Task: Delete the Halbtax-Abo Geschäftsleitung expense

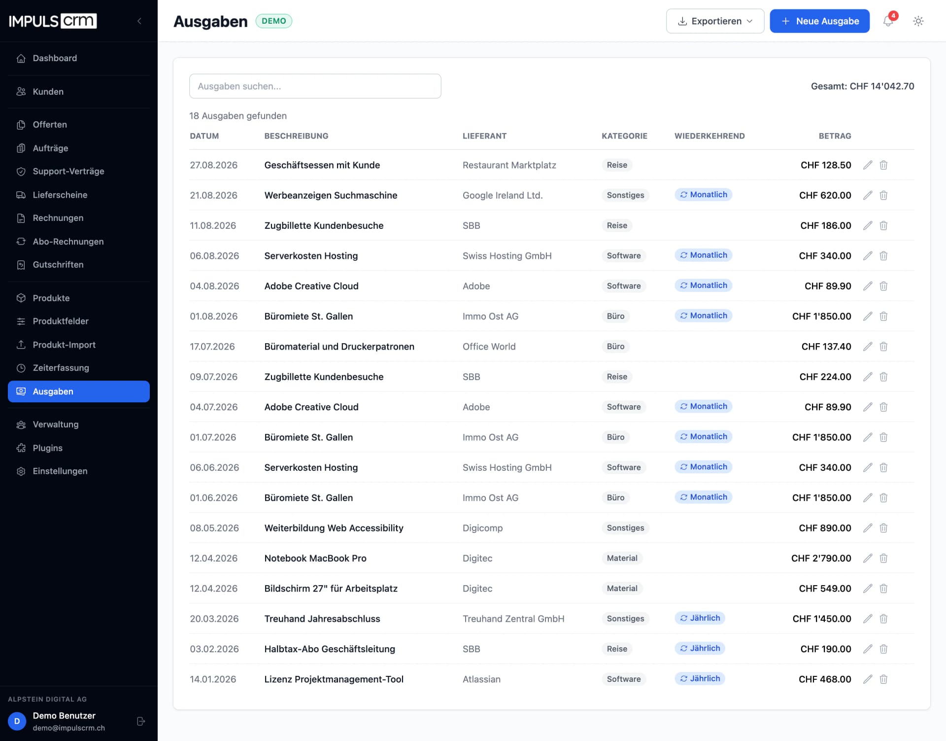Action: coord(883,649)
